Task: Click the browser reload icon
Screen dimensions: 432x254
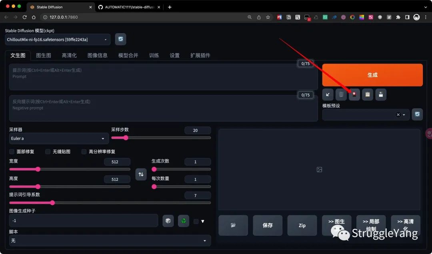Action: [24, 17]
